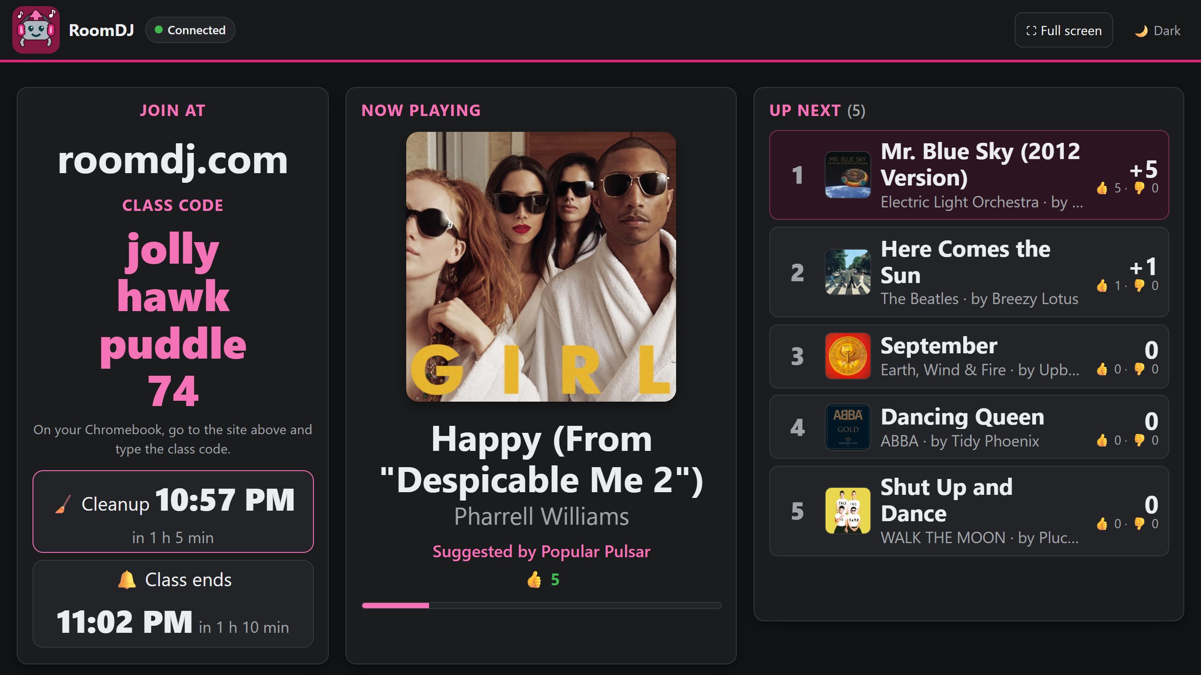The height and width of the screenshot is (675, 1201).
Task: Enter Full screen mode
Action: [1063, 30]
